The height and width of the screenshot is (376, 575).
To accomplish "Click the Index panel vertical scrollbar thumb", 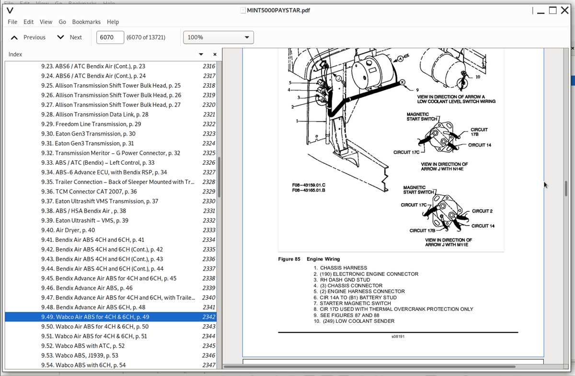I will pos(219,176).
